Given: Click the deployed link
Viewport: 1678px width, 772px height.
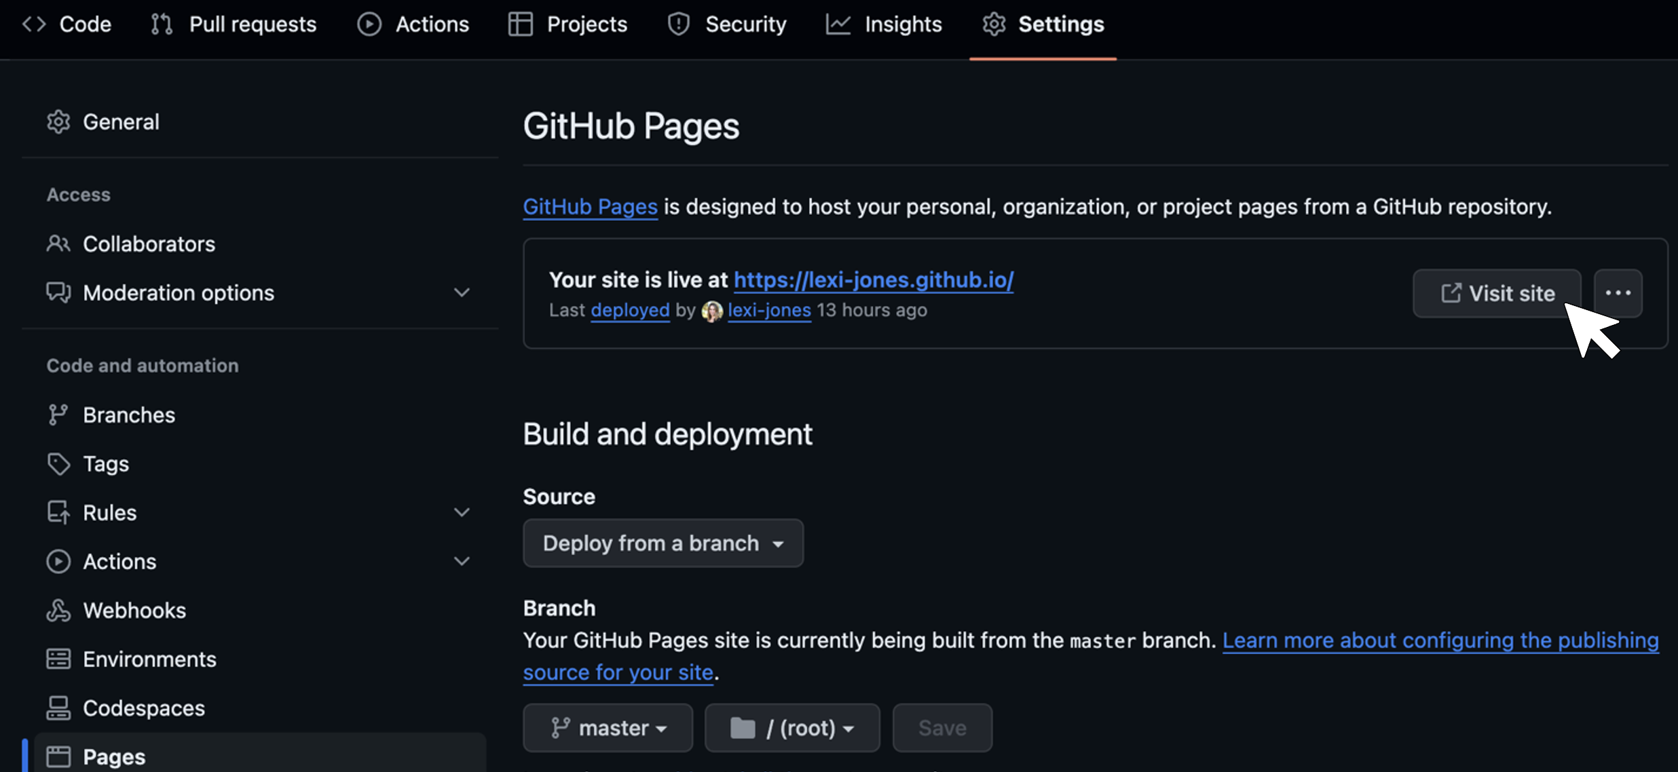Looking at the screenshot, I should pyautogui.click(x=630, y=310).
